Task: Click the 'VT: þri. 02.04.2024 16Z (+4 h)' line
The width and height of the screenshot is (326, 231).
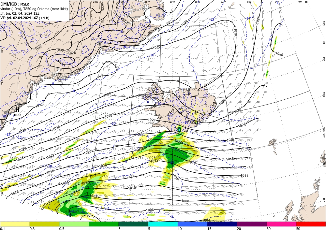Action: [25, 18]
